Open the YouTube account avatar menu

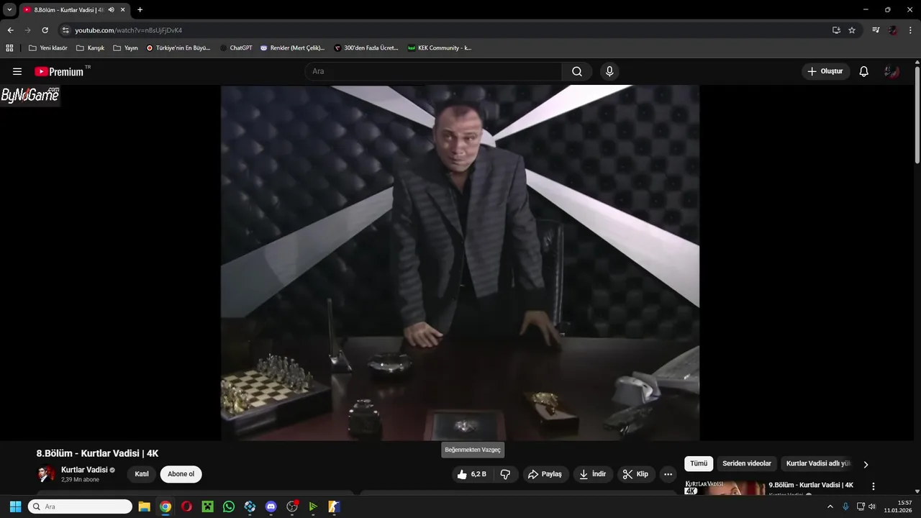(892, 71)
